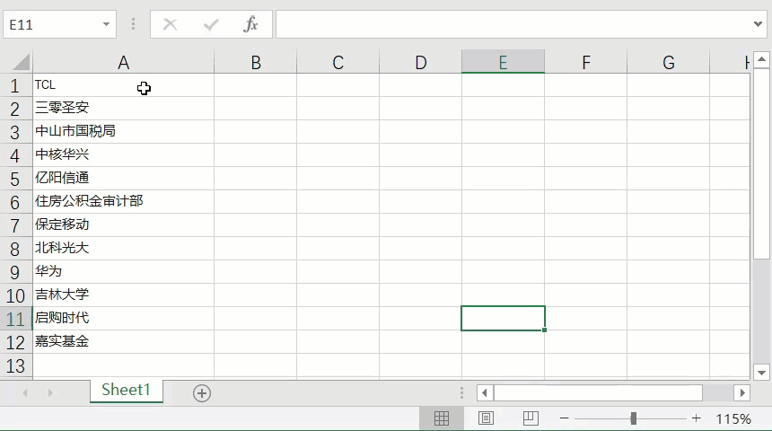The image size is (772, 431).
Task: Click the fill handle of cell E11
Action: click(544, 330)
